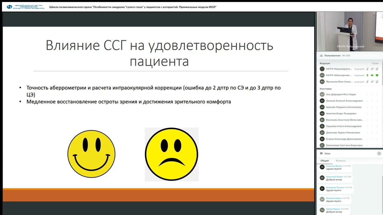Open sender name Яковлева Мария in chat

point(334,198)
